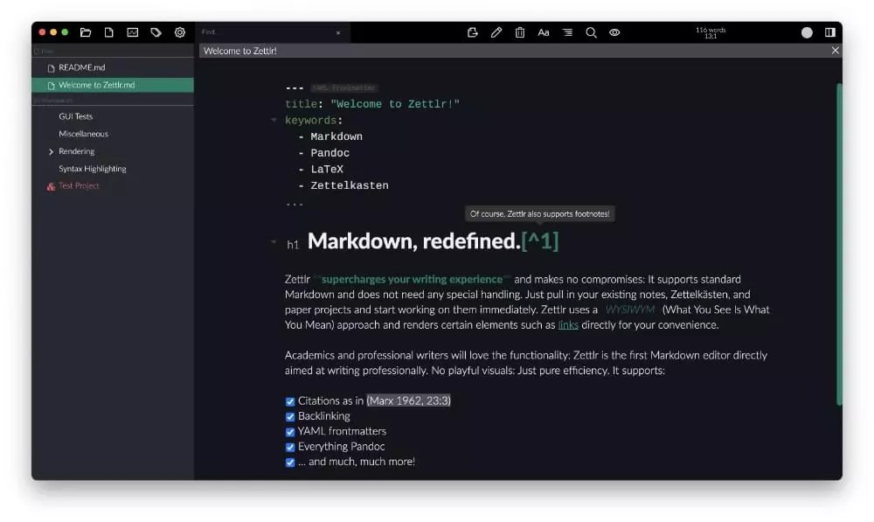Image resolution: width=874 pixels, height=522 pixels.
Task: Follow the links hyperlink in the text
Action: tap(568, 324)
